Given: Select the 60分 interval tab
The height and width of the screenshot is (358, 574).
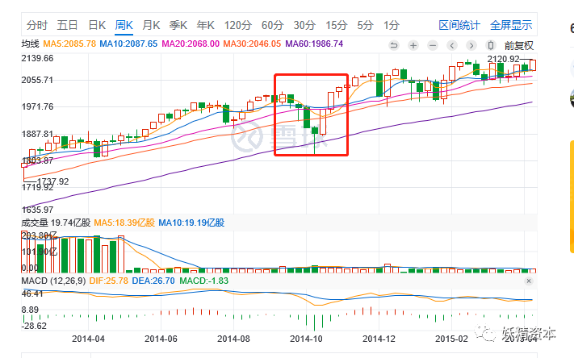Looking at the screenshot, I should click(272, 25).
